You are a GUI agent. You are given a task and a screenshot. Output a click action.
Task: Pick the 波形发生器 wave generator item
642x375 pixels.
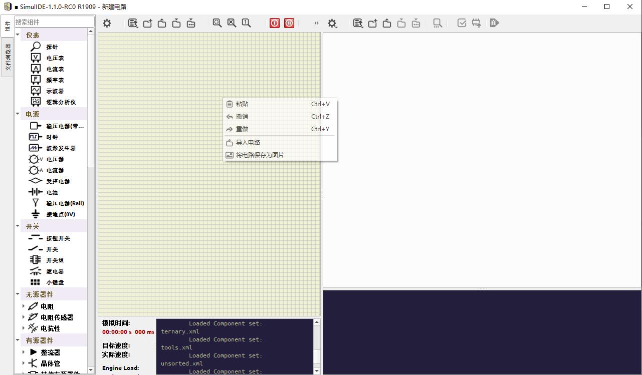point(61,148)
